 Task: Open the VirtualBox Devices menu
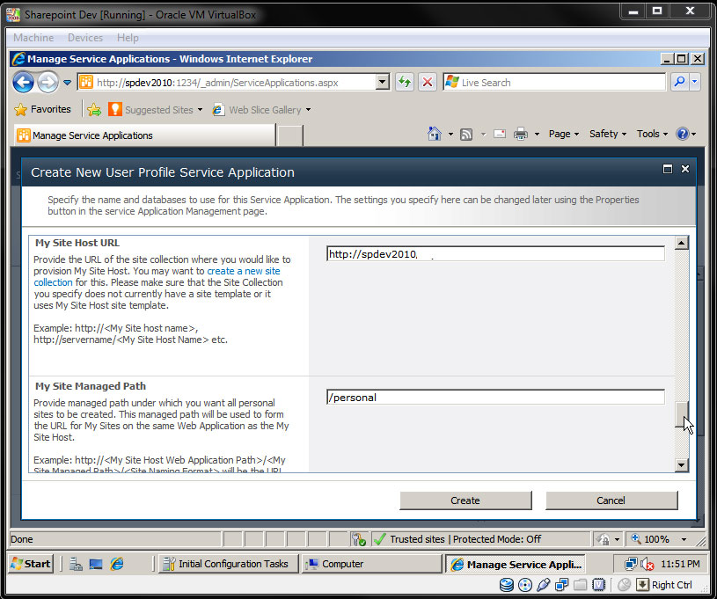[x=85, y=38]
